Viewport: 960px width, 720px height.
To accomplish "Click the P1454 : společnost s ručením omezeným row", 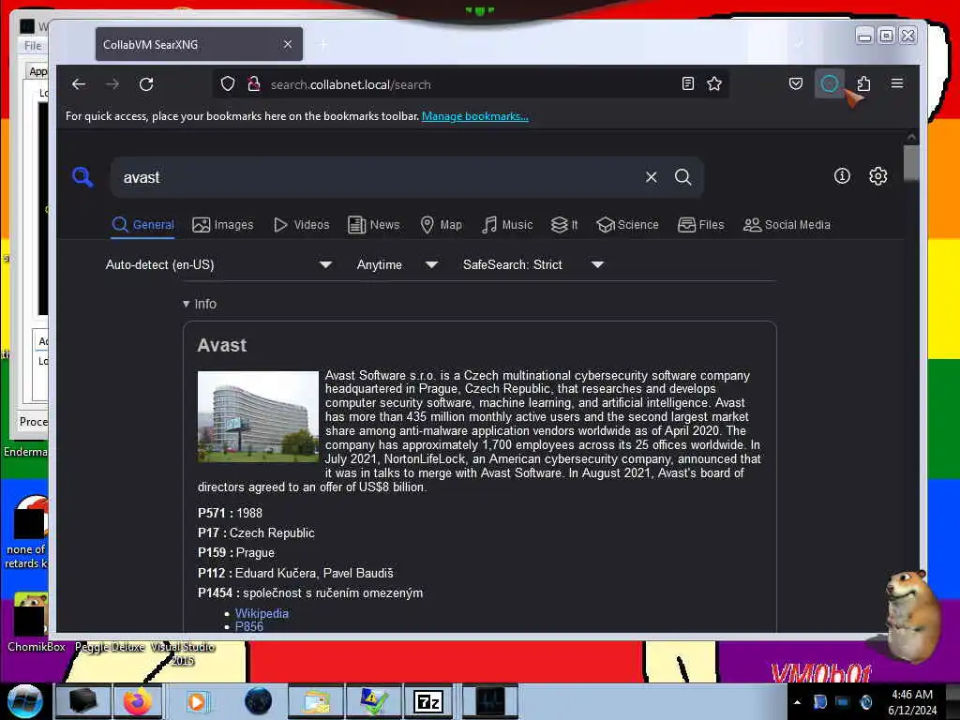I will 309,592.
